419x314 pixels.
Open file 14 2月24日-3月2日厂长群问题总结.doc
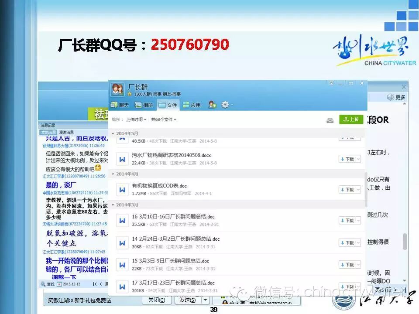click(175, 239)
